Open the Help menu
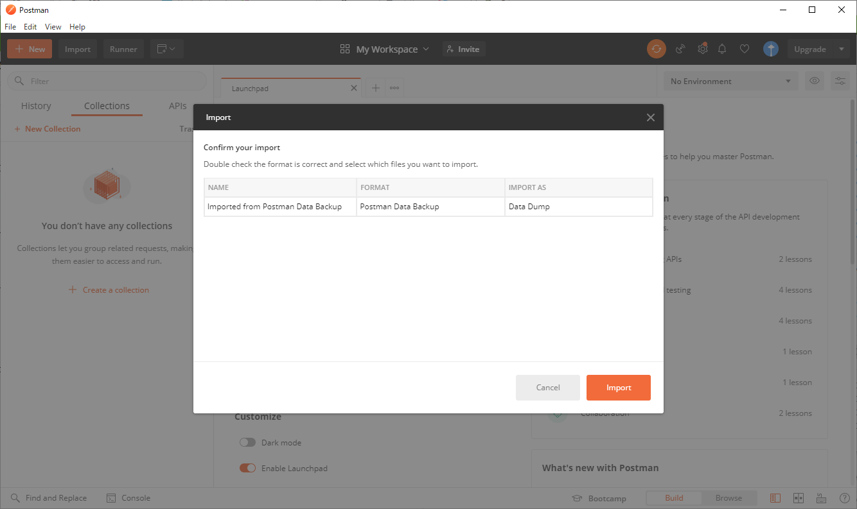 (x=77, y=27)
